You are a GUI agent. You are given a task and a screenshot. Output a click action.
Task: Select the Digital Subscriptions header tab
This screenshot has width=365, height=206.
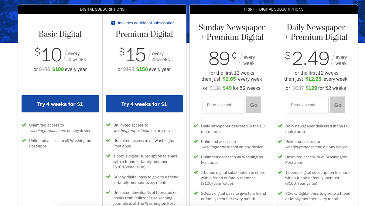[102, 9]
